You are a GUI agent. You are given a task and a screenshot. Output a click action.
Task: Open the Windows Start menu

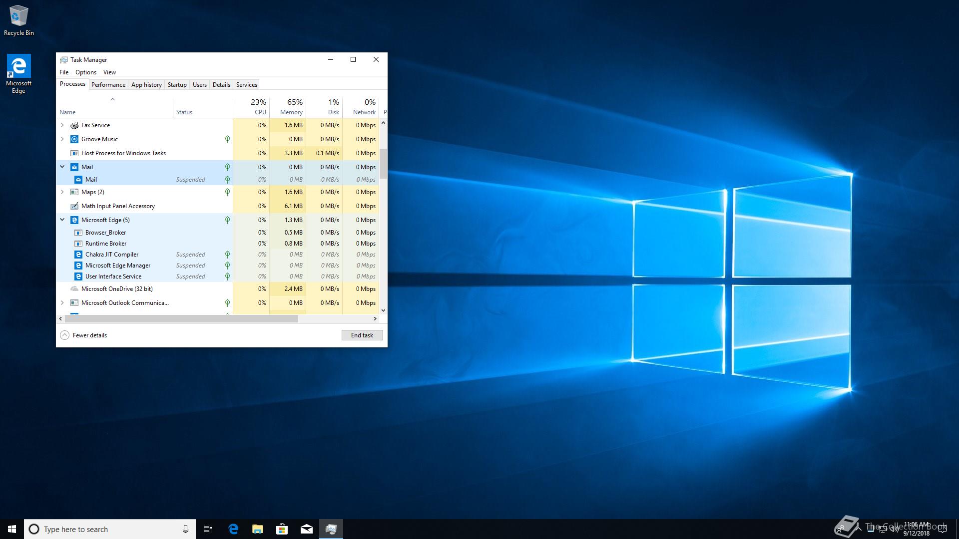(x=12, y=529)
